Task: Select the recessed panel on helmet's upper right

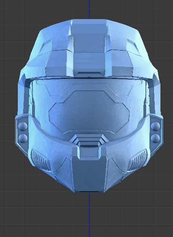Action: [134, 46]
